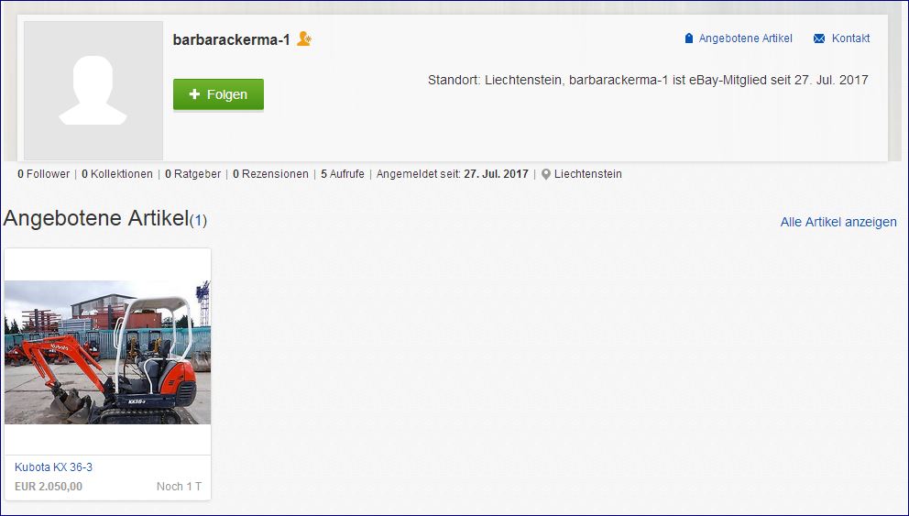Click the (1) item count beside heading
Screen dimensions: 909x516
coord(198,220)
